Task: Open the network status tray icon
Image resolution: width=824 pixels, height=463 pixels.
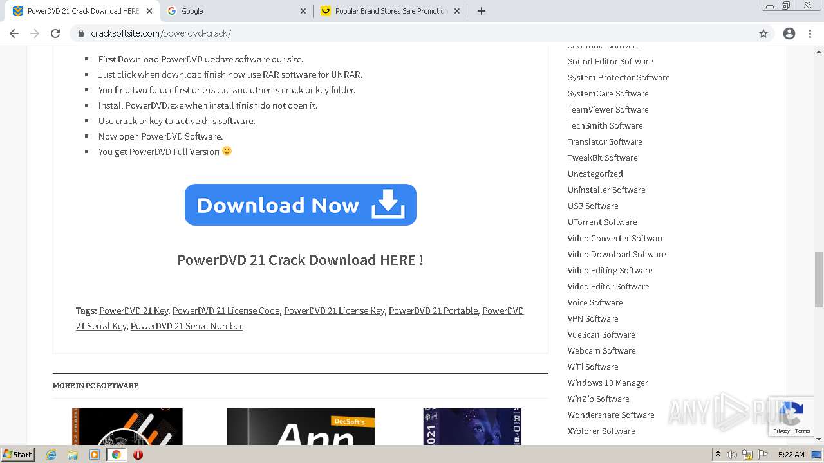Action: 747,455
